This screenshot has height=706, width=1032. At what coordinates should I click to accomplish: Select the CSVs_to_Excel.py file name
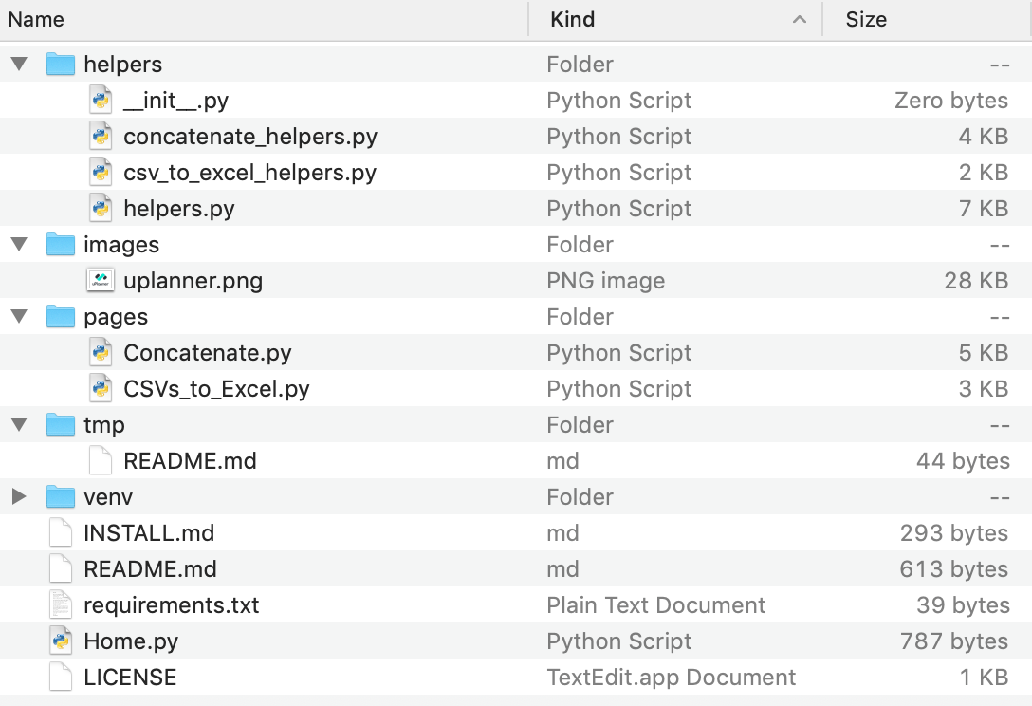pos(216,388)
